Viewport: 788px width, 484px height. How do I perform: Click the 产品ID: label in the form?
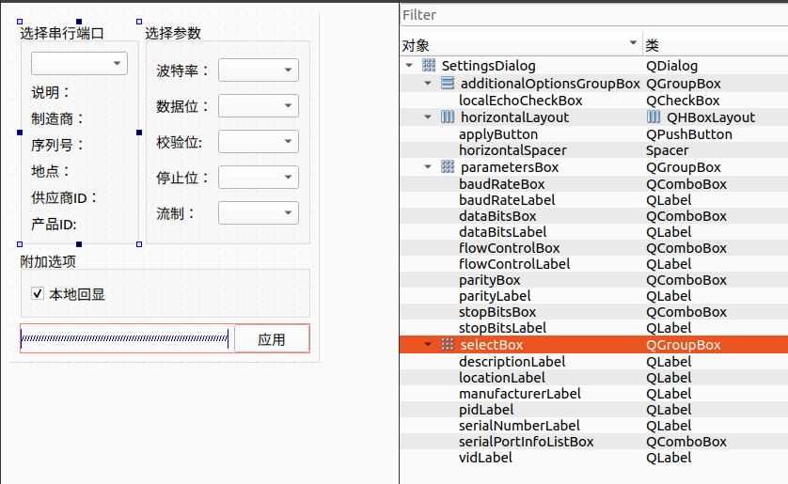coord(54,224)
